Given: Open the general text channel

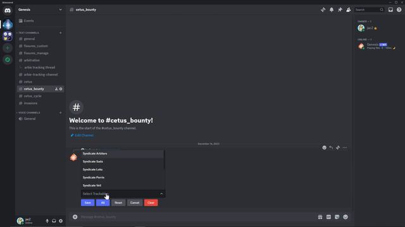Looking at the screenshot, I should tap(40, 39).
